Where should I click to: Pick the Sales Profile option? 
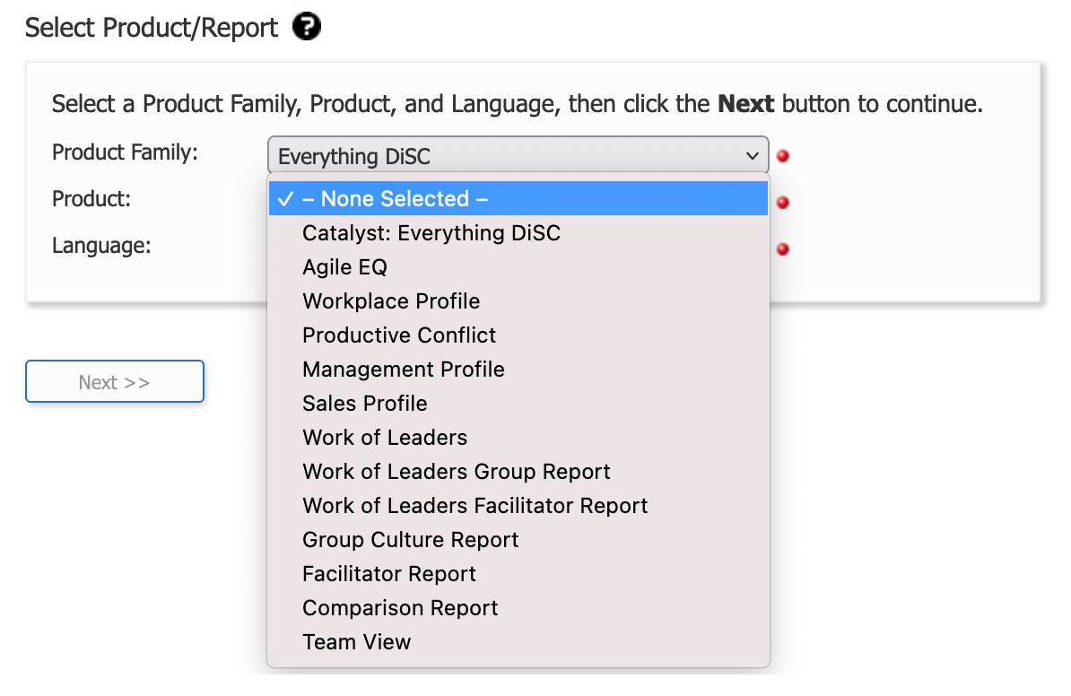518,404
